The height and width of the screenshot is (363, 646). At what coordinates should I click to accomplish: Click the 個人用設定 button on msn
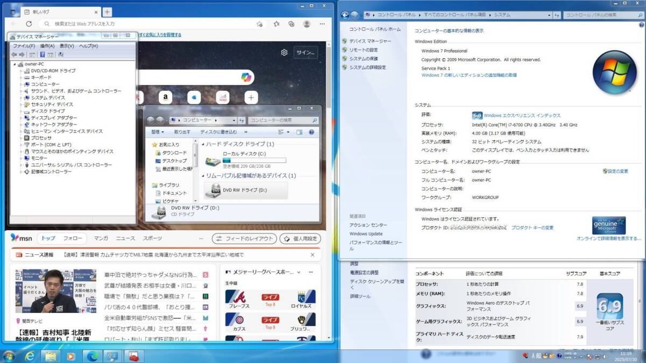(x=300, y=239)
